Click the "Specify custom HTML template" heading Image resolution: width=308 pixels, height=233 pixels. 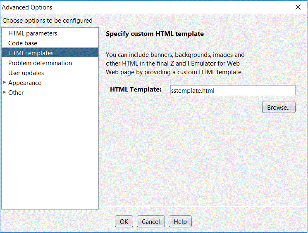(x=155, y=34)
